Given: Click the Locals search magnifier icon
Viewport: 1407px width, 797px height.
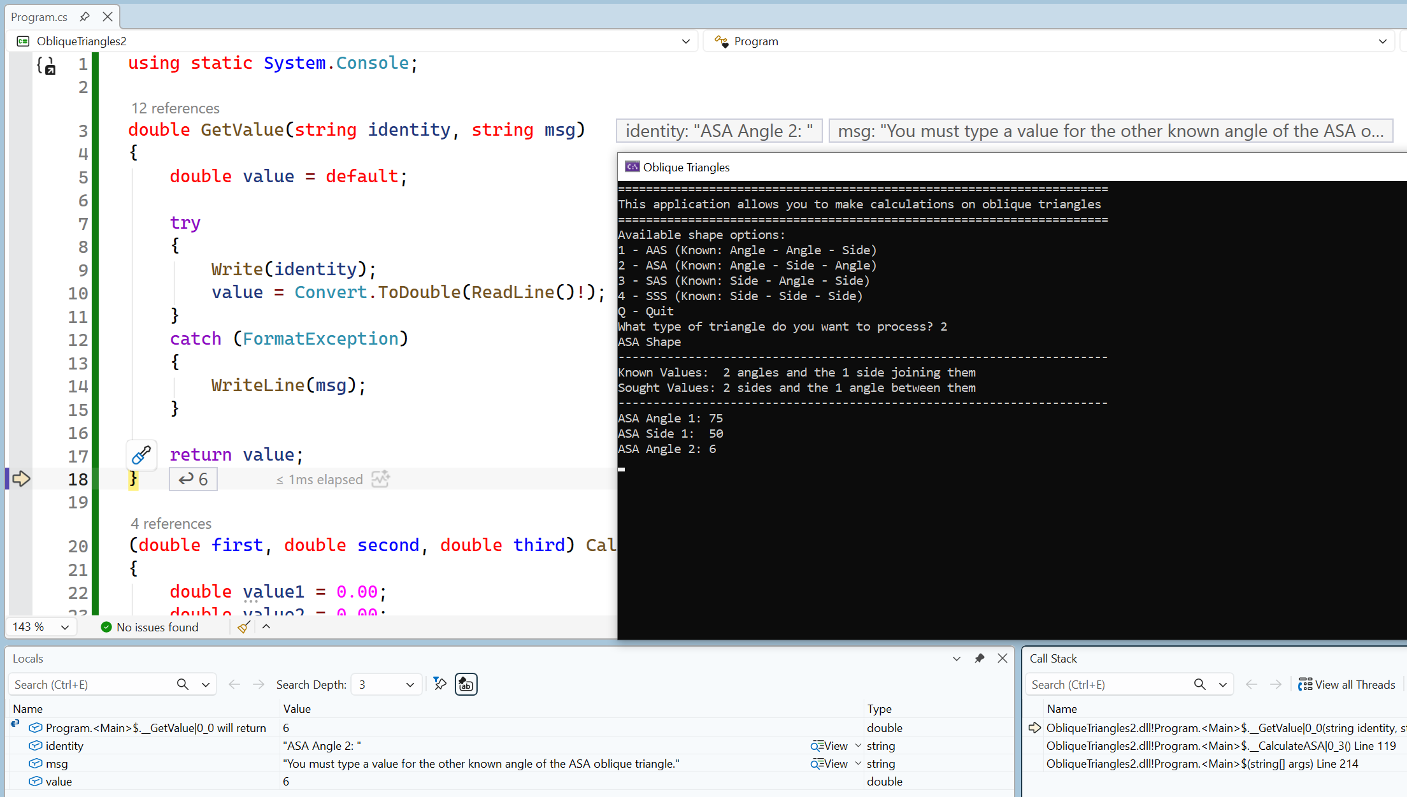Looking at the screenshot, I should (183, 684).
